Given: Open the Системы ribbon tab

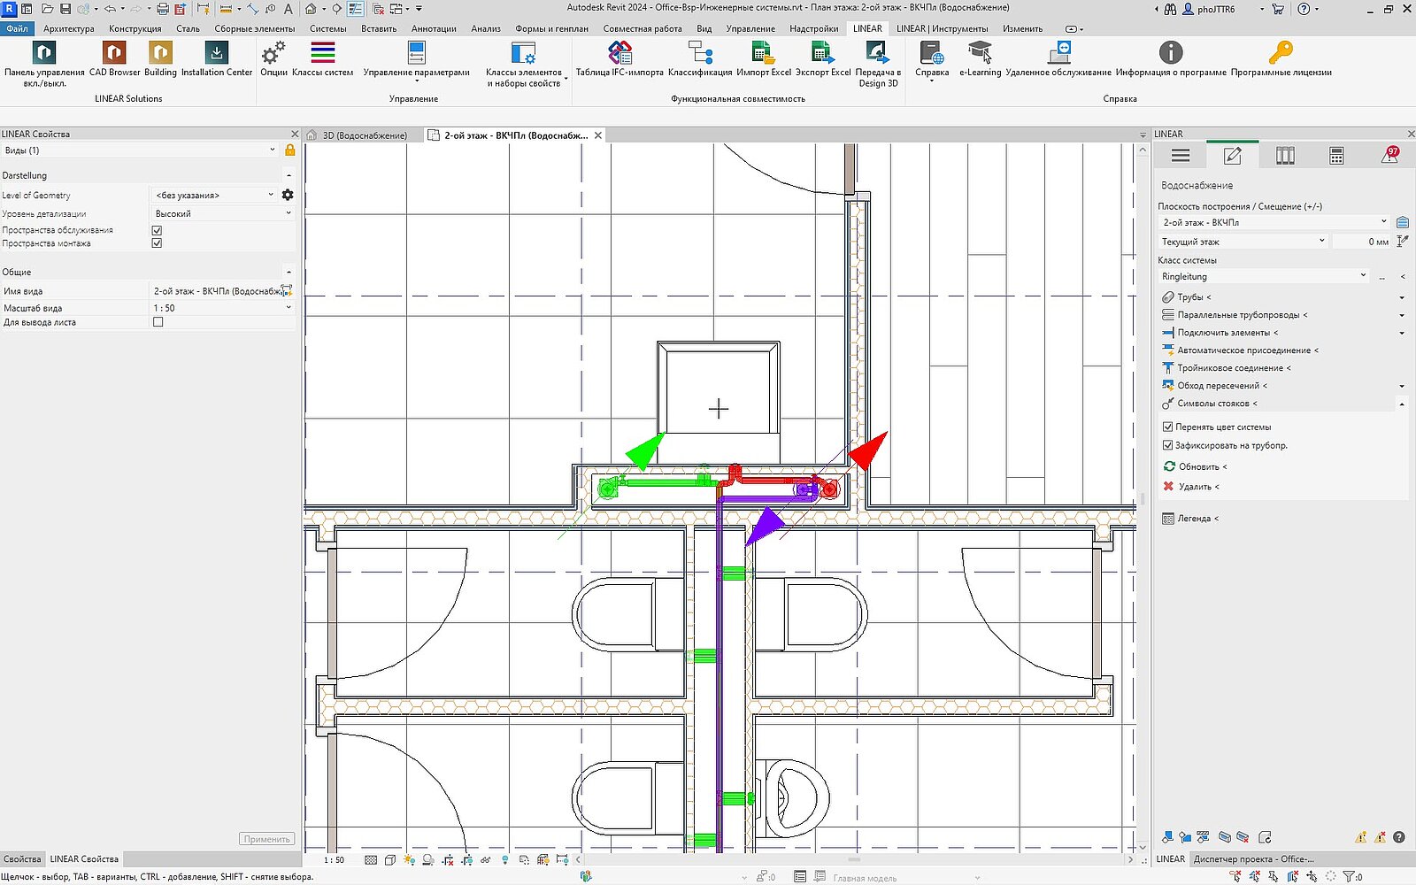Looking at the screenshot, I should pos(327,28).
